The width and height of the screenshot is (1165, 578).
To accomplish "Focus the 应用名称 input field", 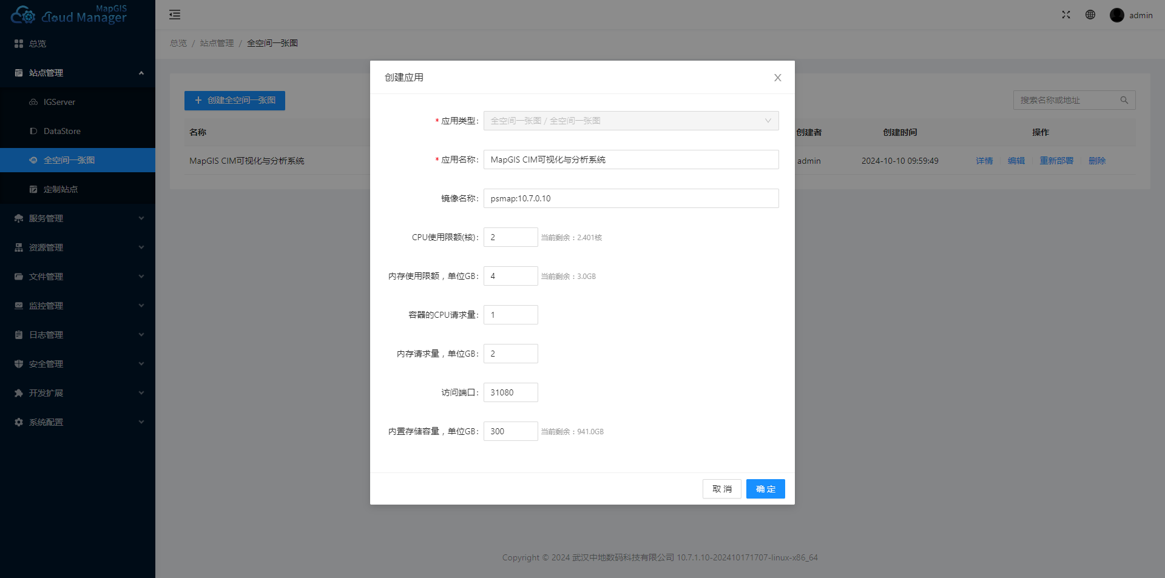I will point(631,160).
